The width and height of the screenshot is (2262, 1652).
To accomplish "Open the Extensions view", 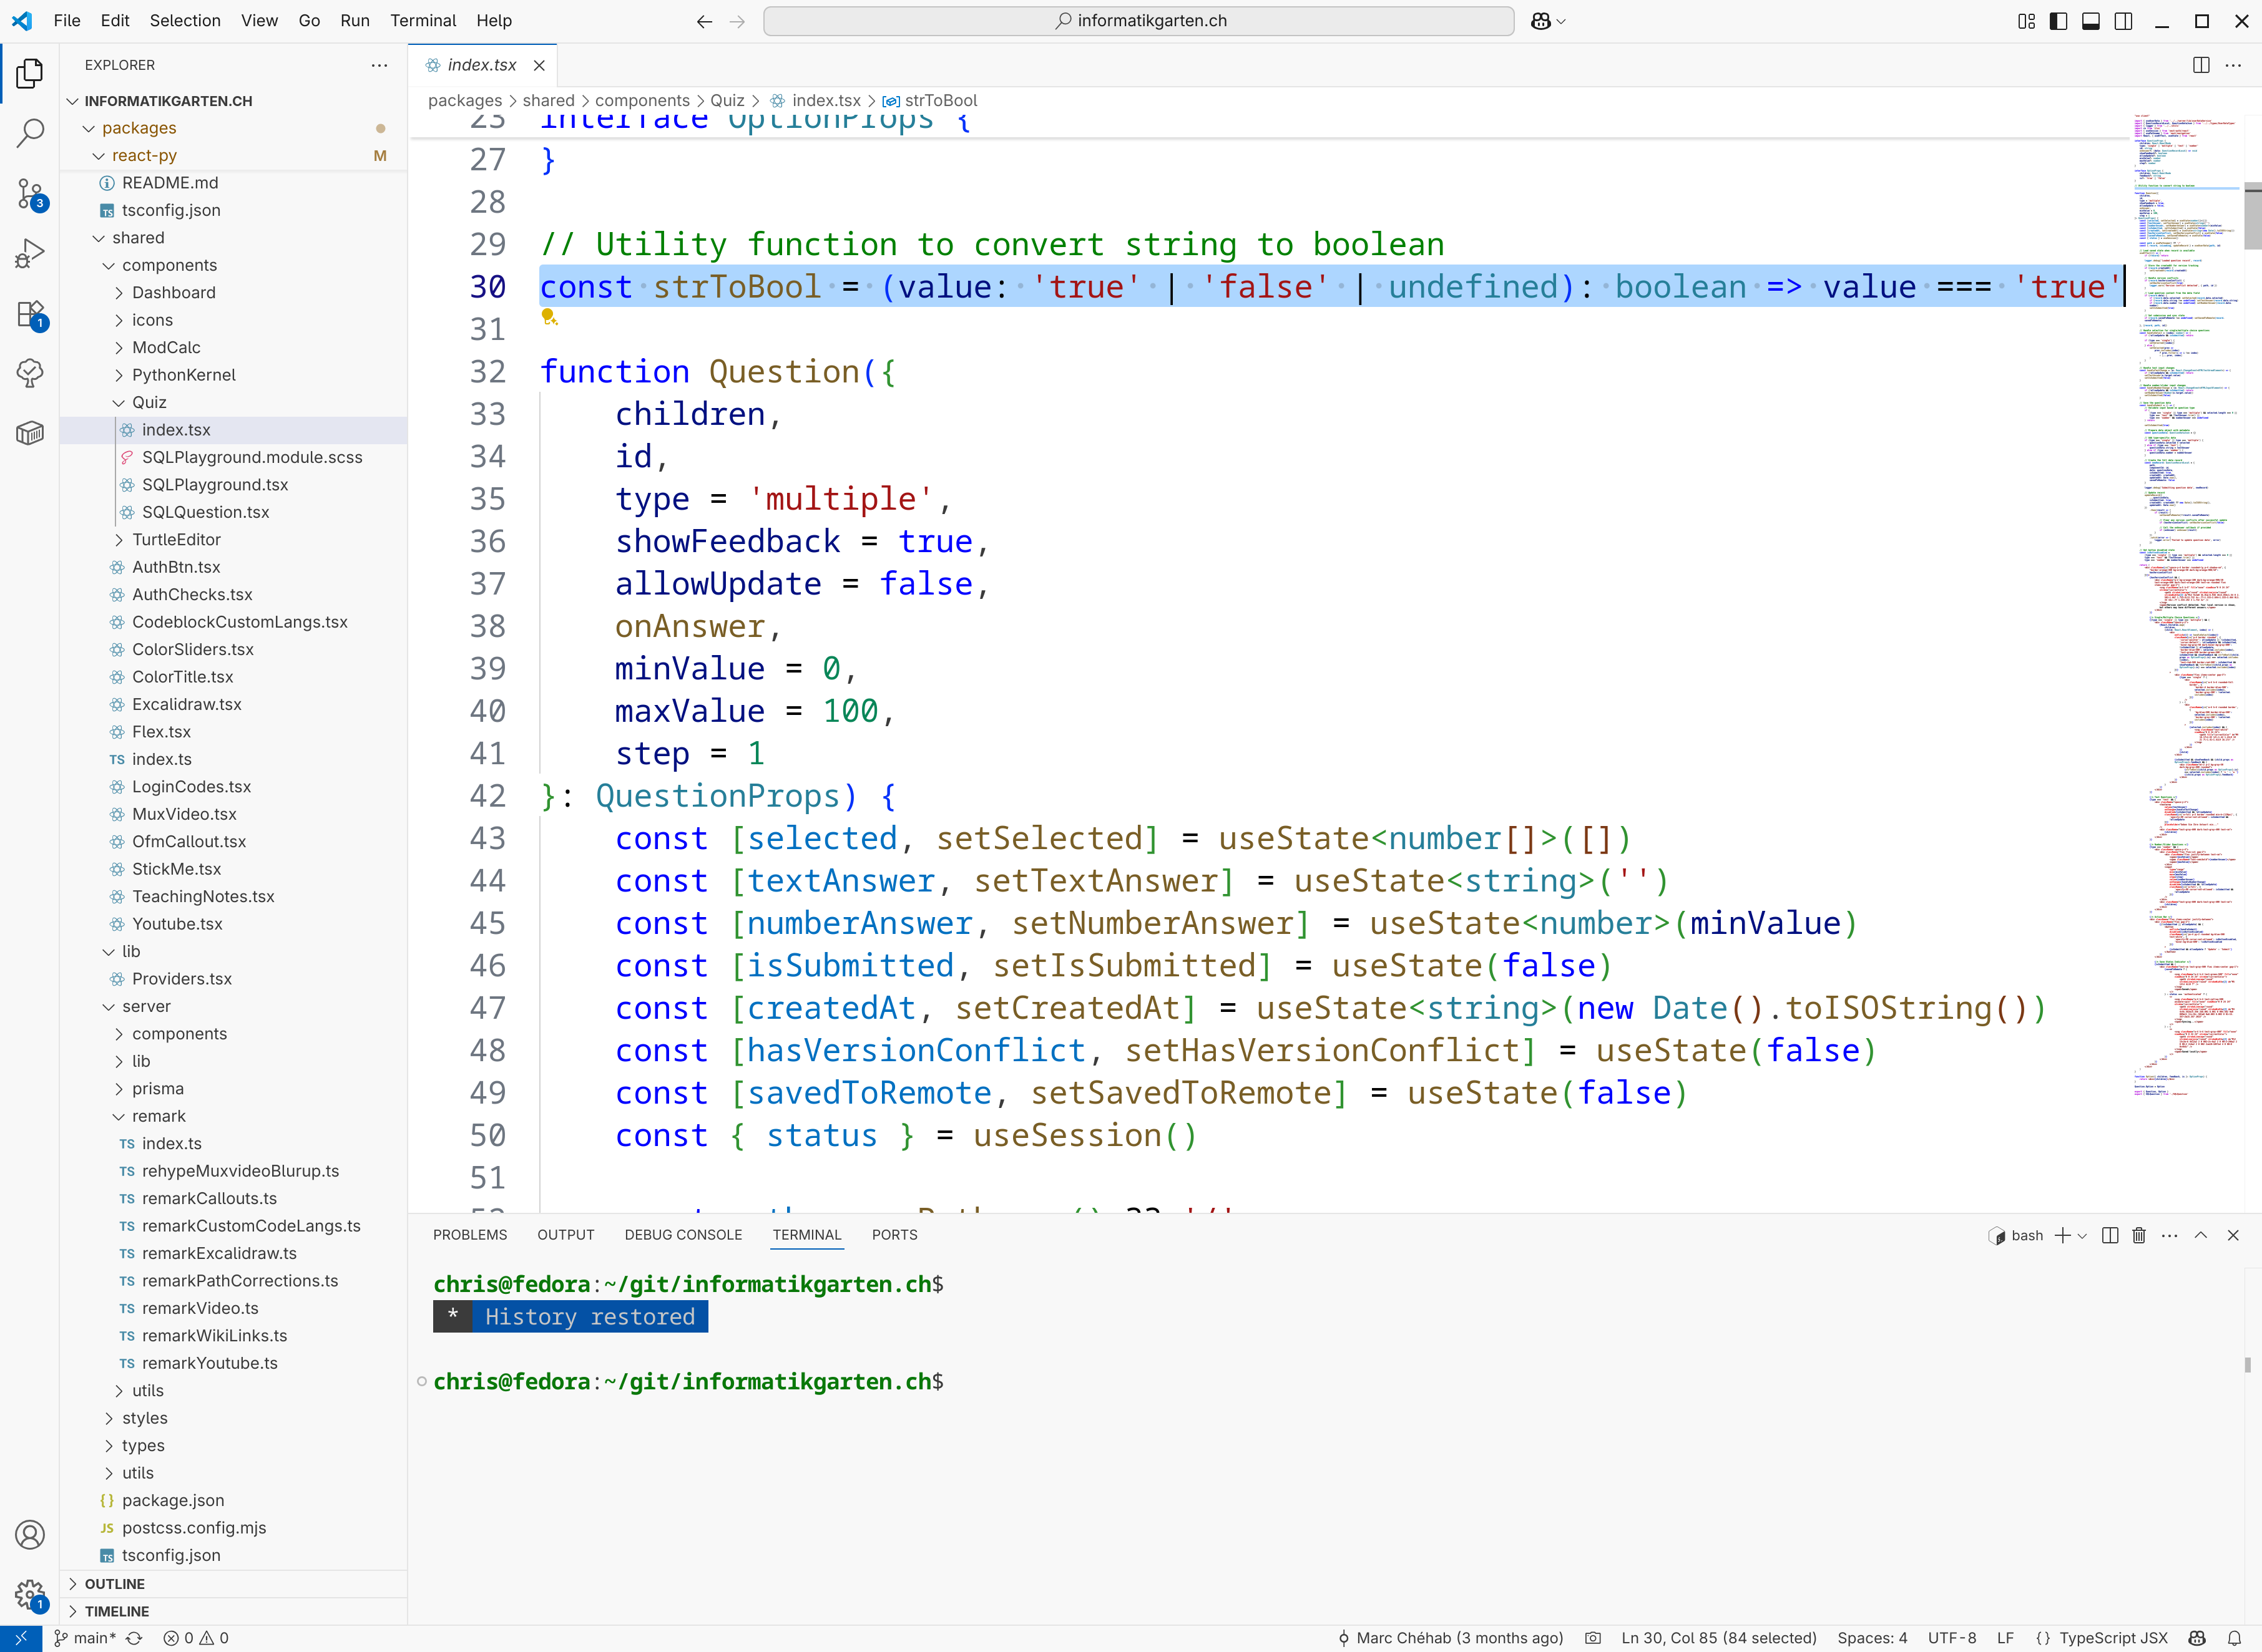I will pos(30,314).
